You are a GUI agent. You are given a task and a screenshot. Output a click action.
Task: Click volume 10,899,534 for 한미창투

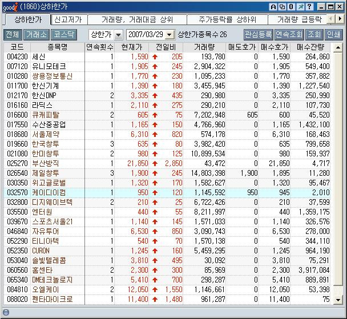(x=208, y=154)
